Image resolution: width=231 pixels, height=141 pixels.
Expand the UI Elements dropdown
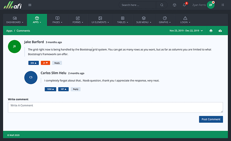(100, 20)
